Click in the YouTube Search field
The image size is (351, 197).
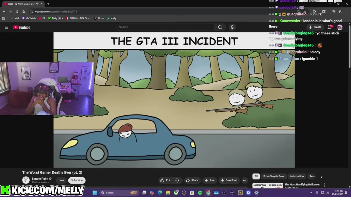coord(165,27)
